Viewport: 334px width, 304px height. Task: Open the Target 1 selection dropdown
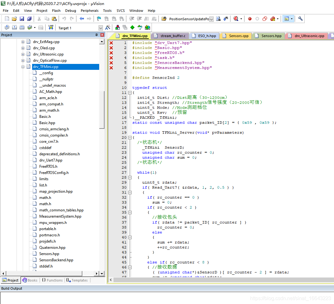tap(100, 28)
